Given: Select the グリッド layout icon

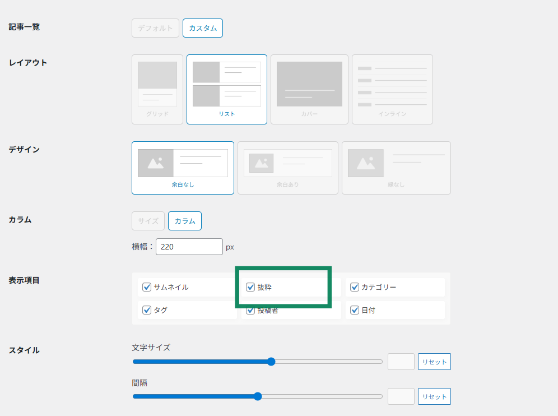Looking at the screenshot, I should coord(157,89).
